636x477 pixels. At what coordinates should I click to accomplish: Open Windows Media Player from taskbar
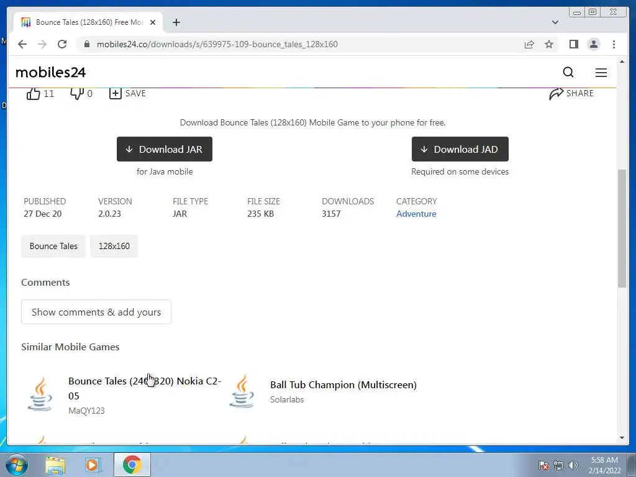click(92, 465)
